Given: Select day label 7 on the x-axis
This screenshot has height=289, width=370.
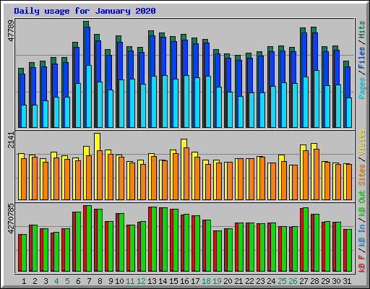Looking at the screenshot, I should pos(89,281).
